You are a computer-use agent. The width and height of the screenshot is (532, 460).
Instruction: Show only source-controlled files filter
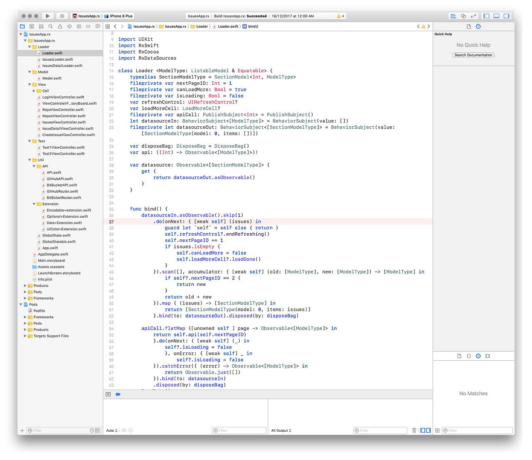97,430
